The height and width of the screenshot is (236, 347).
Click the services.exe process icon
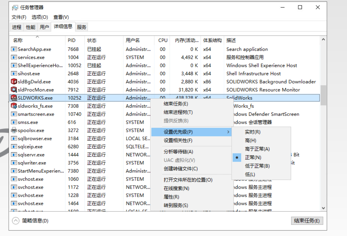[14, 57]
